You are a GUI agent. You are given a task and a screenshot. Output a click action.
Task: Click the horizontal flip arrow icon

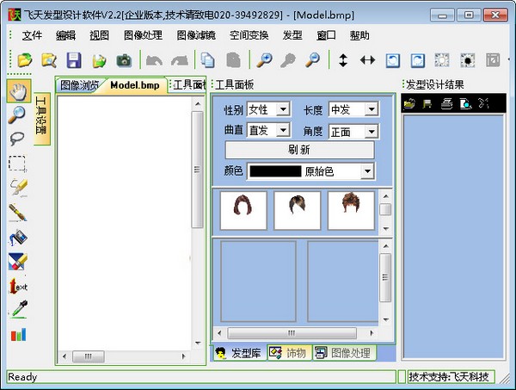367,60
